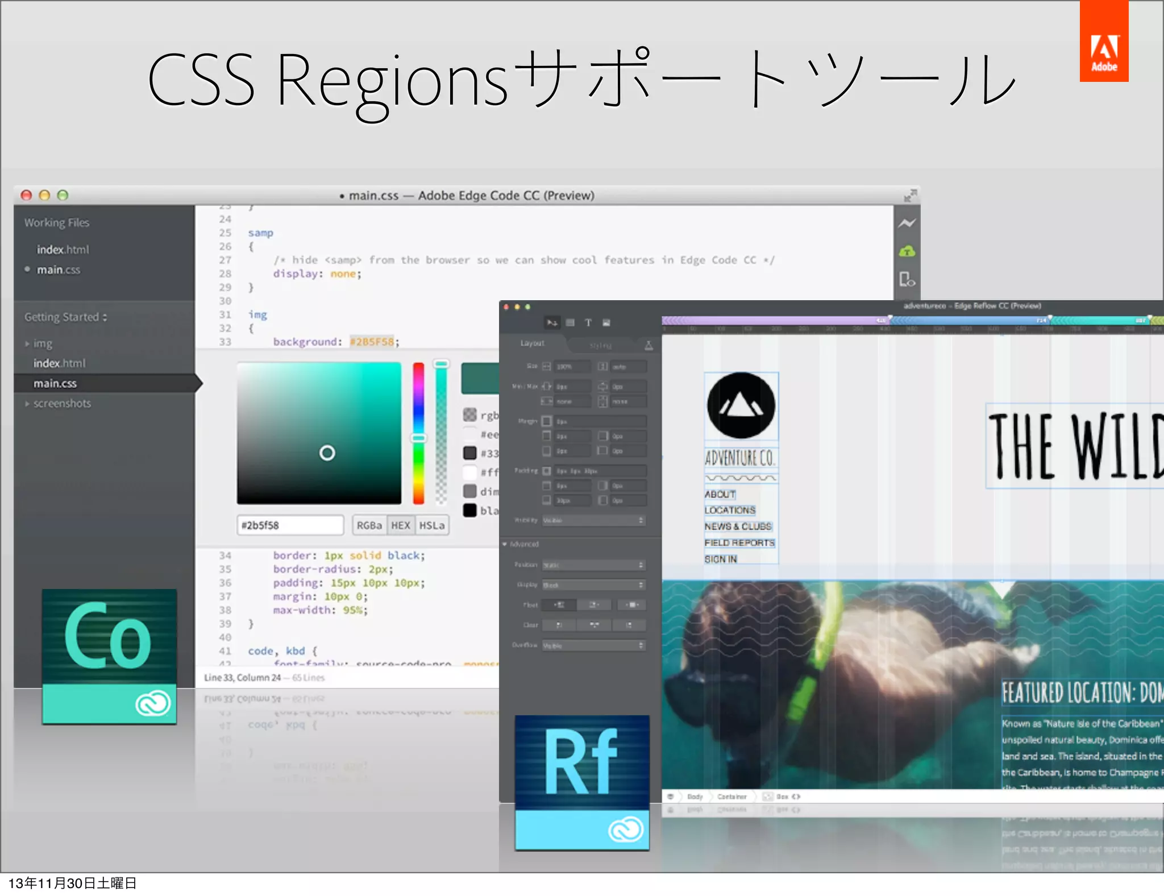Click the breadcrumb home icon in the Reflow bottom bar
This screenshot has width=1164, height=896.
click(670, 797)
